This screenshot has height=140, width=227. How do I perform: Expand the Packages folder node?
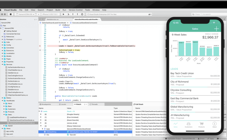pos(2,40)
